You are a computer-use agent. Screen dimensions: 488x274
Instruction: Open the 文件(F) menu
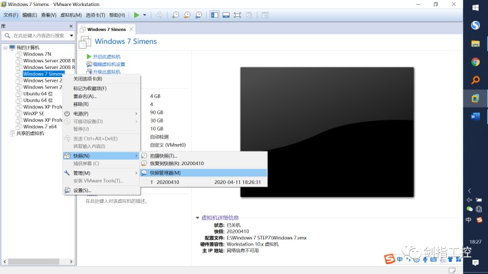coord(11,15)
